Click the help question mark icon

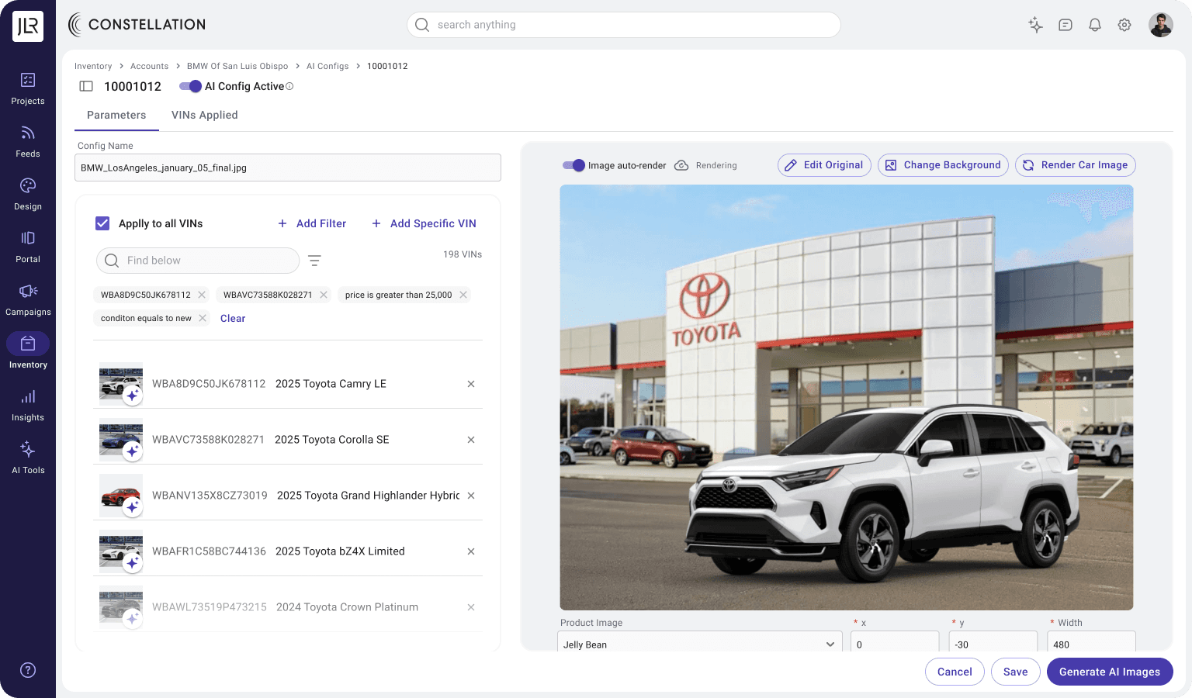pos(28,670)
